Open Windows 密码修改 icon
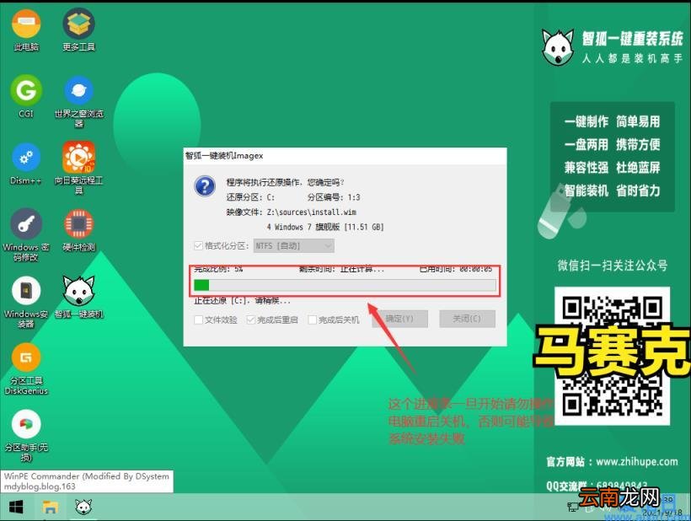 coord(26,235)
